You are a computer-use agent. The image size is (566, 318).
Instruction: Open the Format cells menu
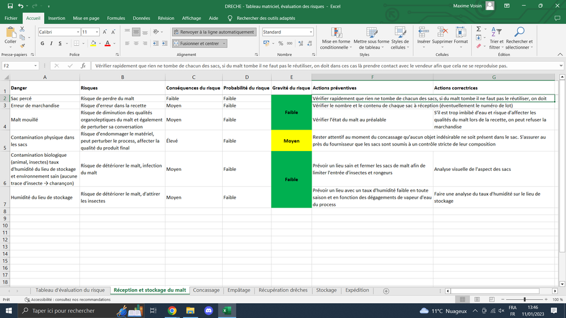tap(461, 37)
